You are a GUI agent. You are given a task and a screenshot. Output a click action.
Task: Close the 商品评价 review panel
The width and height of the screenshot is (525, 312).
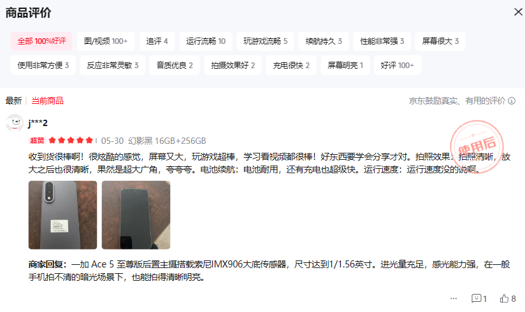click(x=518, y=12)
